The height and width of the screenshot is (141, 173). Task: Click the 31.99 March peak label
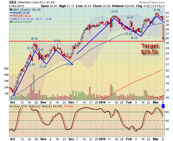[156, 10]
